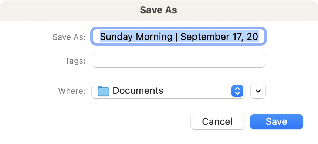Click the blue up-down arrows icon
This screenshot has height=144, width=318.
point(237,91)
